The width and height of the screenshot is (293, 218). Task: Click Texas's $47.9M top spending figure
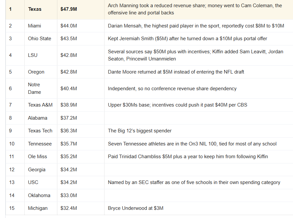(68, 9)
